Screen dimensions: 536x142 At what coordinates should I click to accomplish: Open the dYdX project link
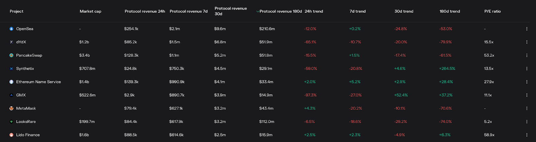click(x=21, y=42)
